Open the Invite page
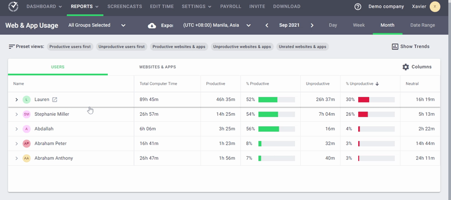451x200 pixels. click(257, 7)
